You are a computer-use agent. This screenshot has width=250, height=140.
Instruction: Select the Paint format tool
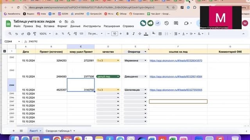click(35, 34)
